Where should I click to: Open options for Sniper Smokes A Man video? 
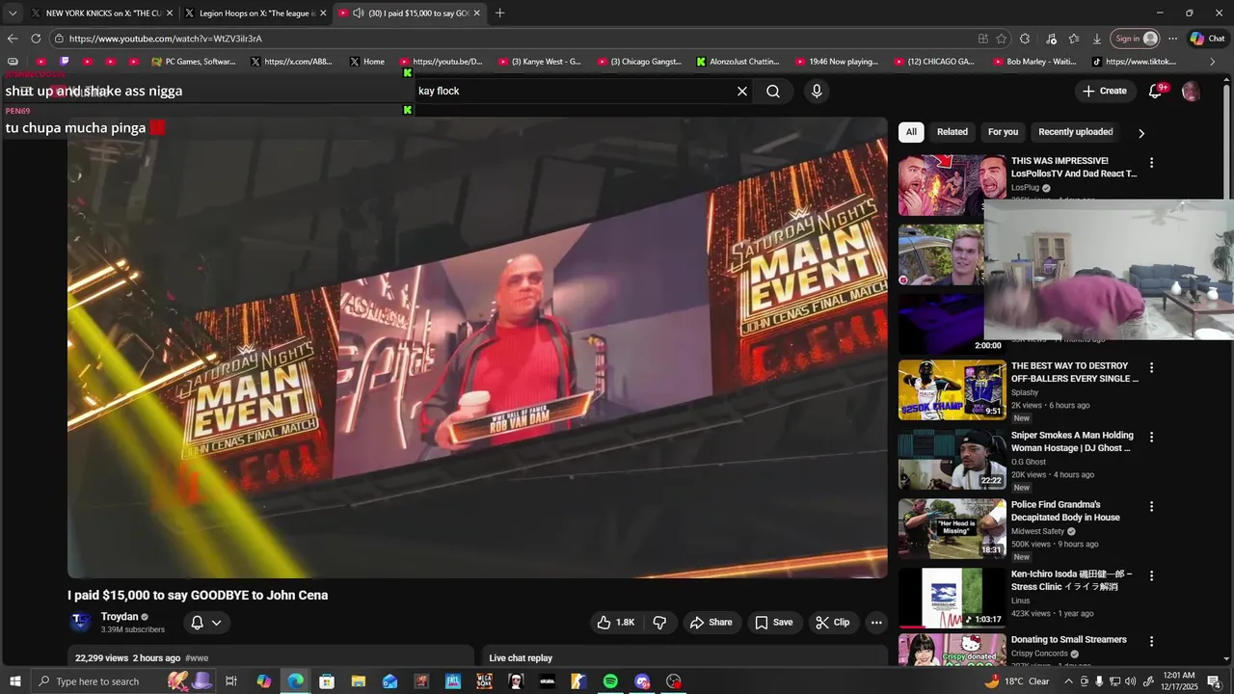point(1151,437)
